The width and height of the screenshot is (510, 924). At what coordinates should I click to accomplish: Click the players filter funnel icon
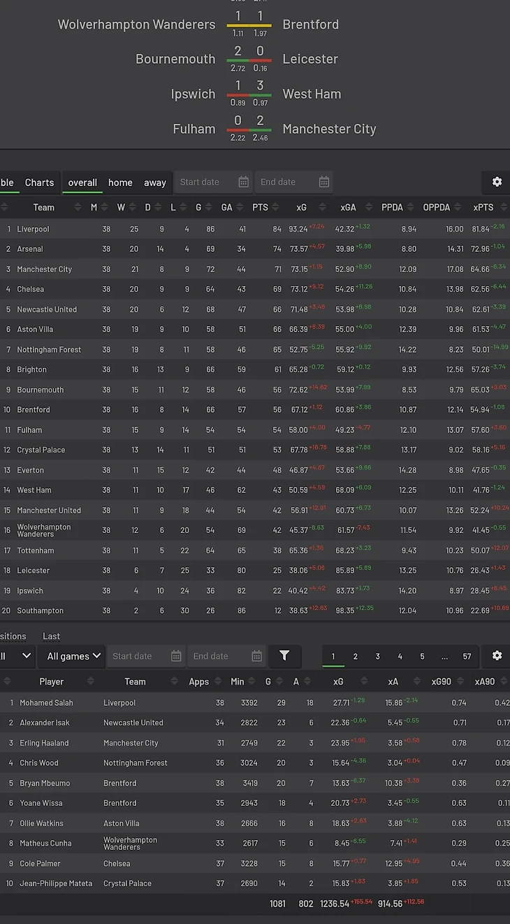(284, 656)
